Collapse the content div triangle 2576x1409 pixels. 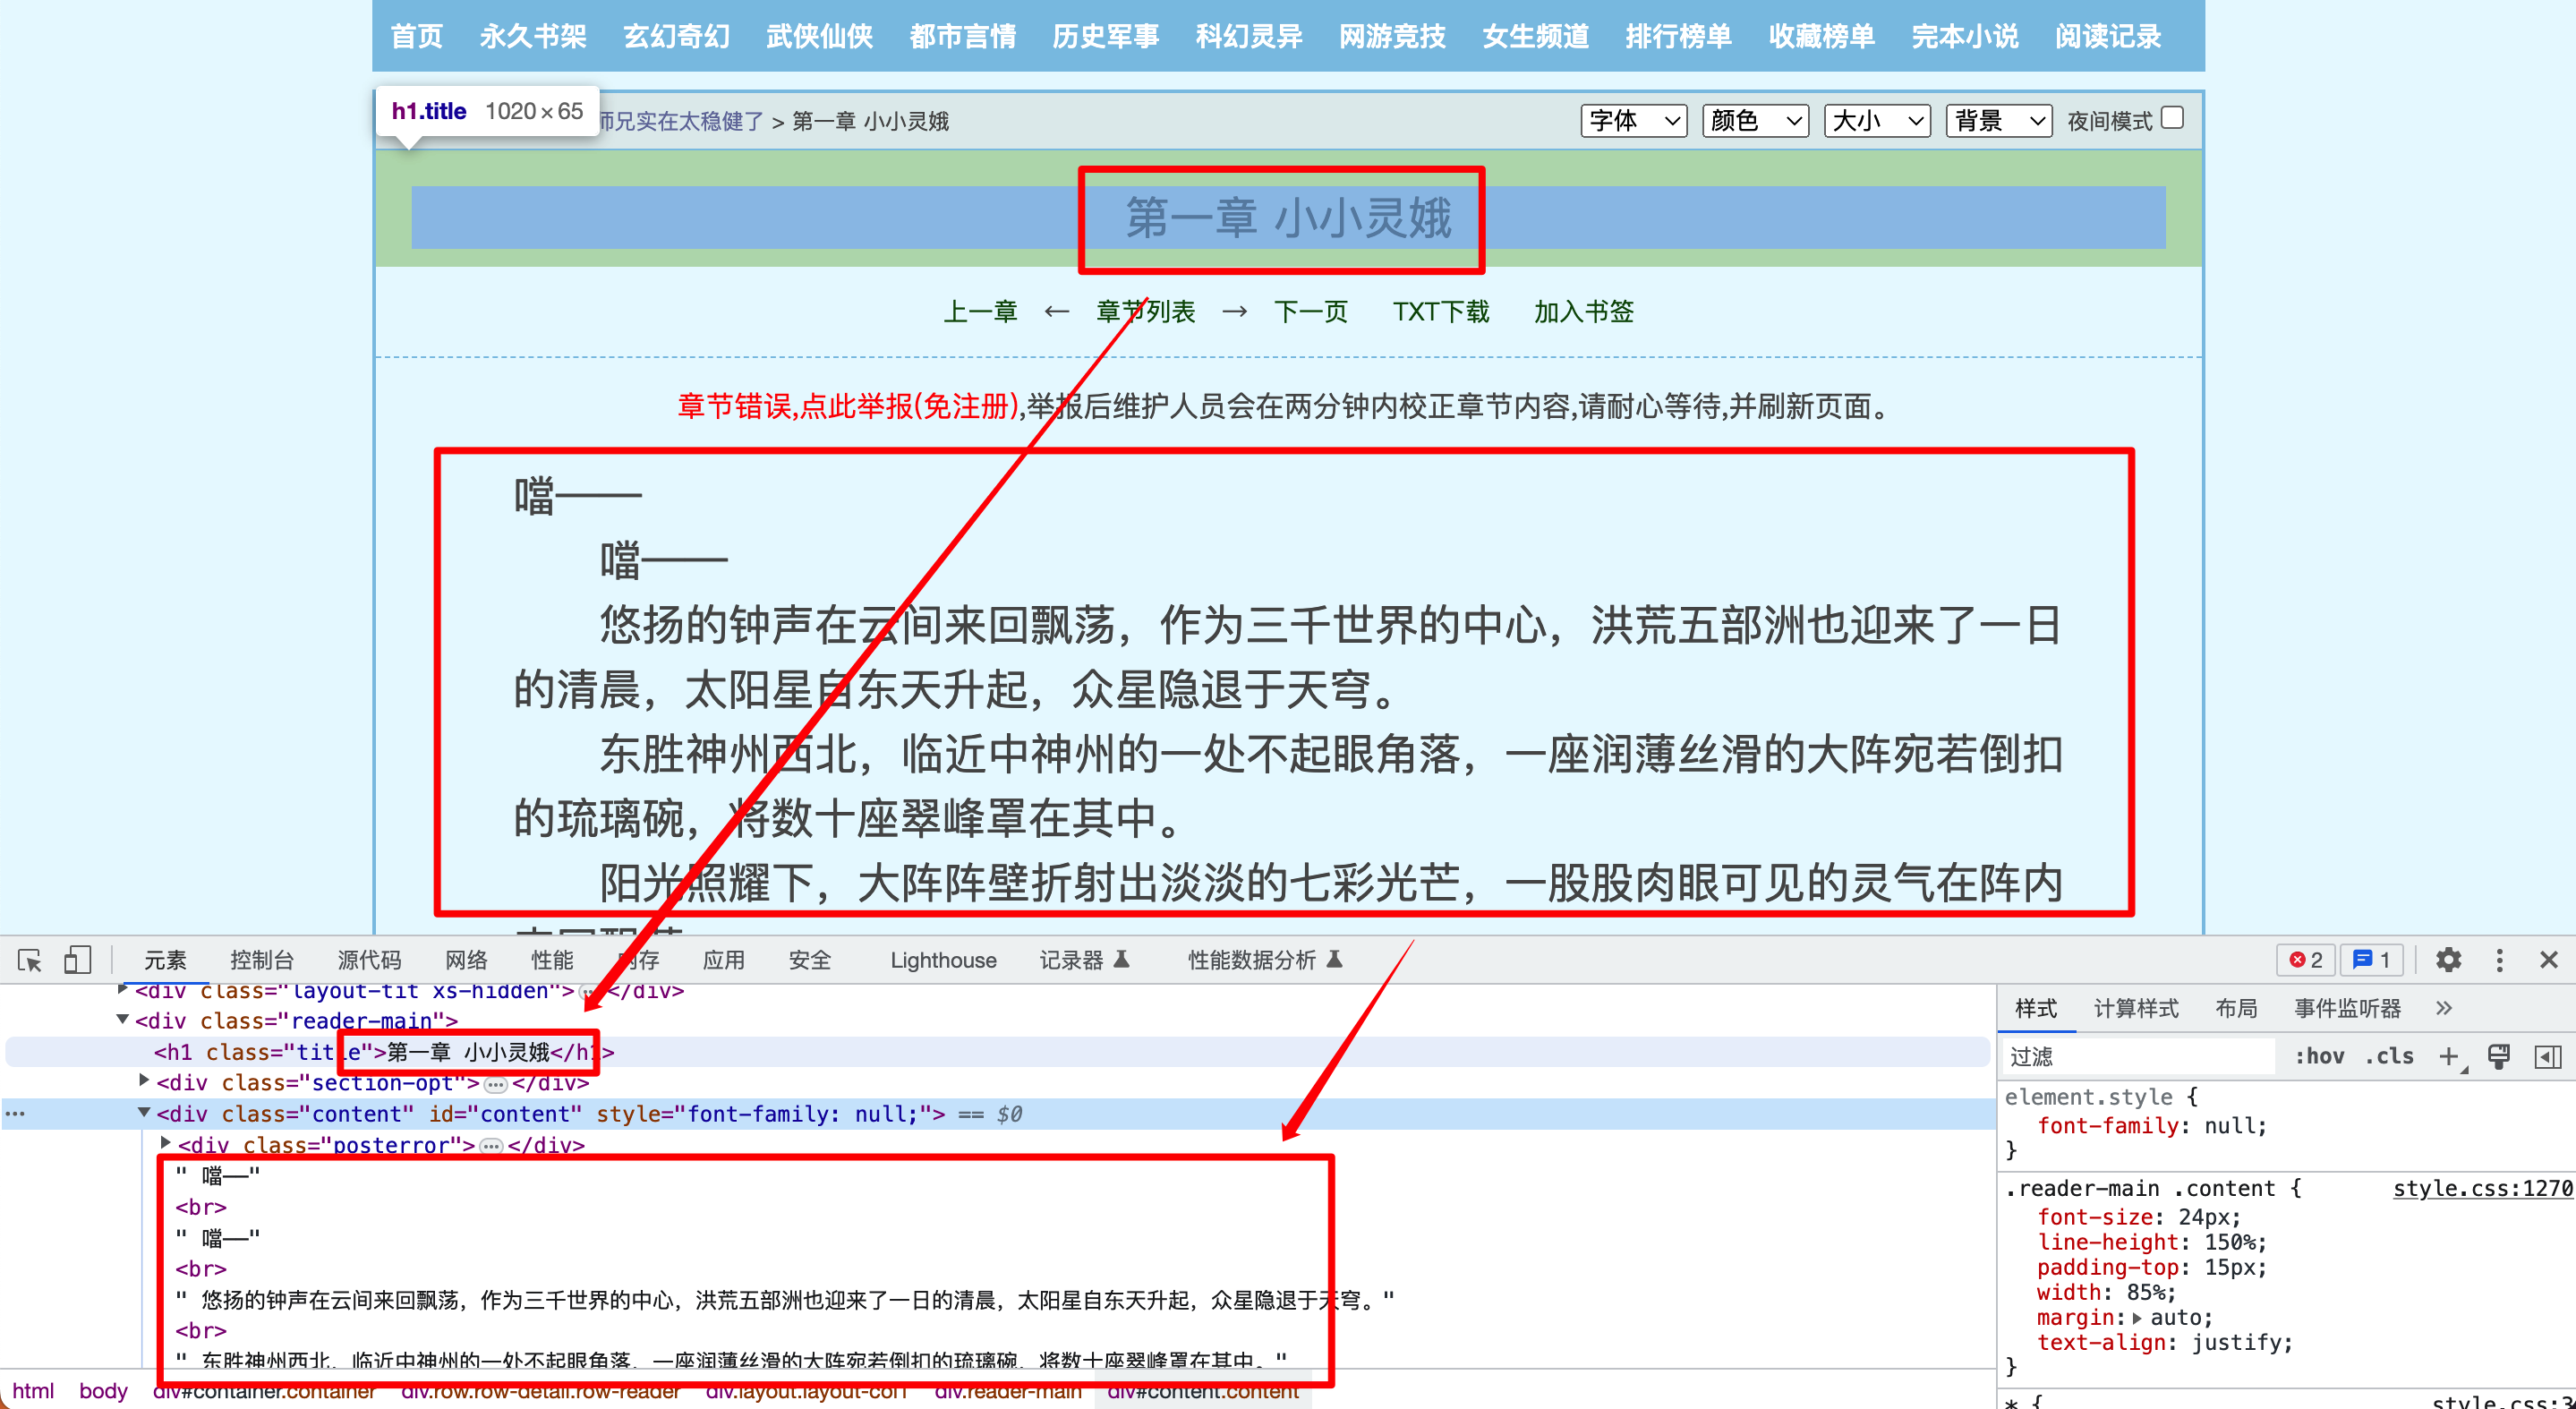(144, 1112)
